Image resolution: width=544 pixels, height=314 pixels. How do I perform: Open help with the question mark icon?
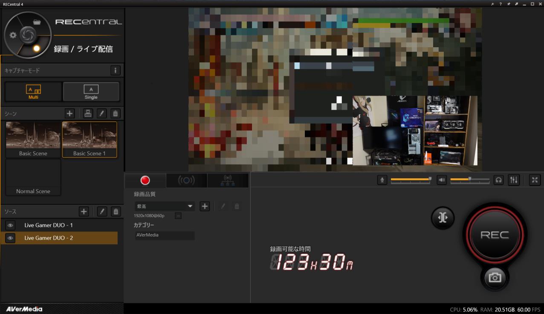[501, 4]
